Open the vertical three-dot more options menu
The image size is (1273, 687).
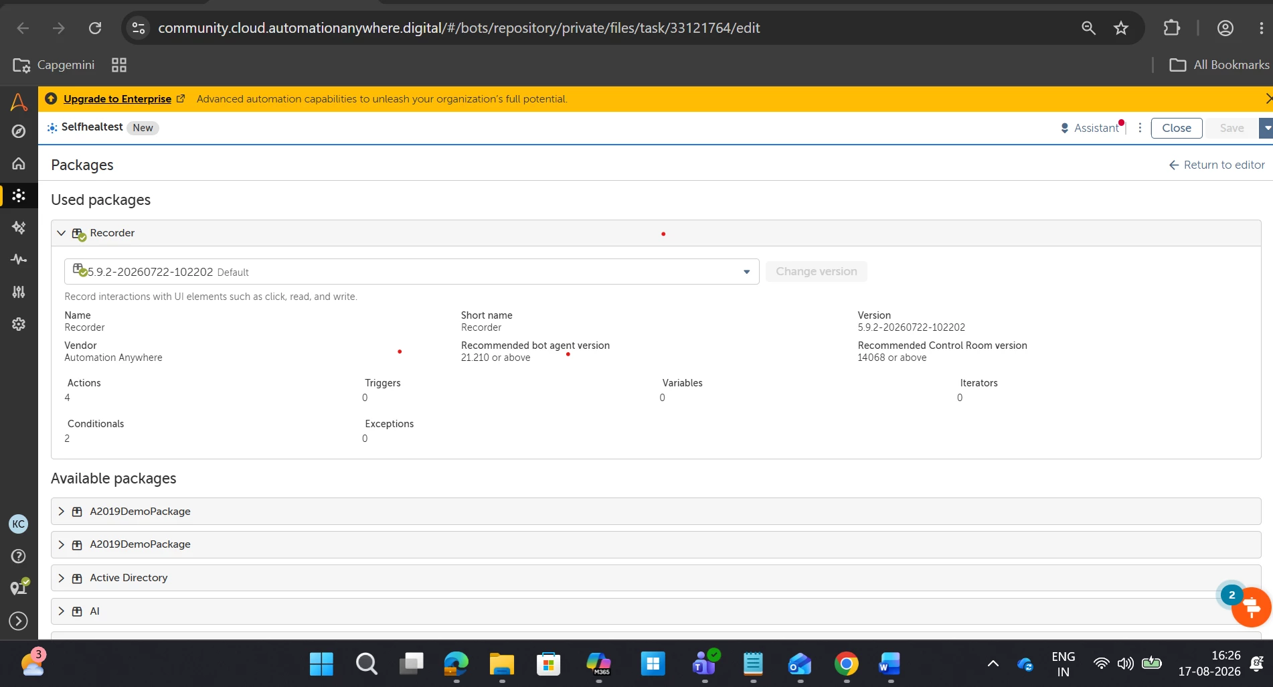[1140, 128]
